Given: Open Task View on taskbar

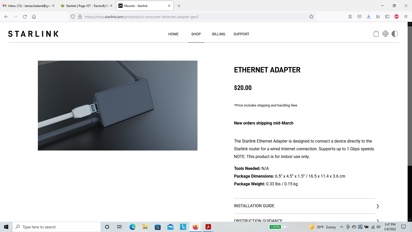Looking at the screenshot, I should click(119, 227).
